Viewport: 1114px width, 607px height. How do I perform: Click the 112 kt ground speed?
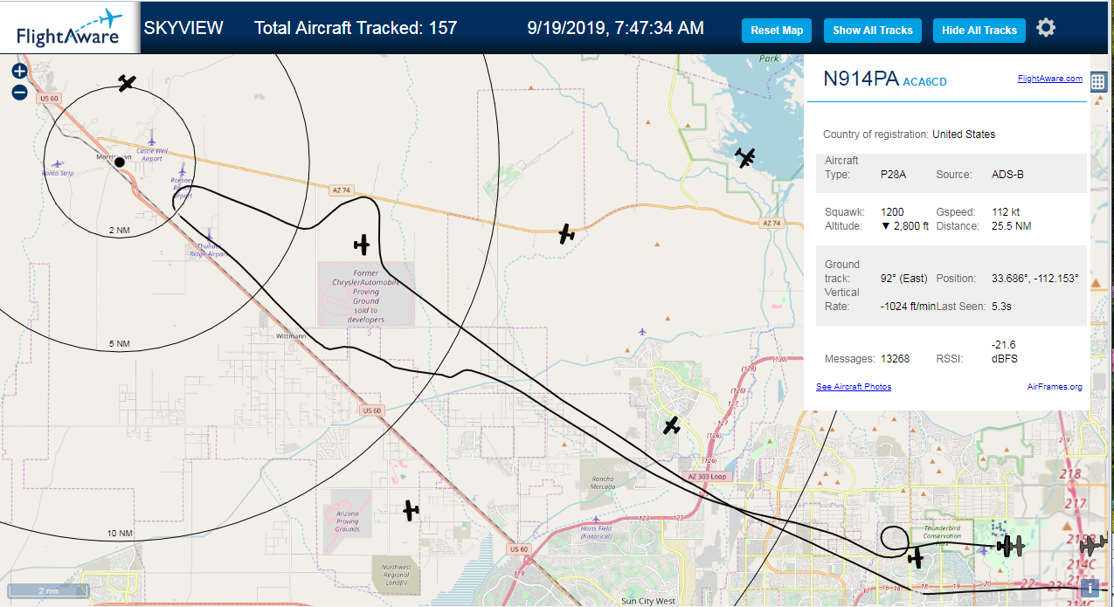pyautogui.click(x=1006, y=212)
